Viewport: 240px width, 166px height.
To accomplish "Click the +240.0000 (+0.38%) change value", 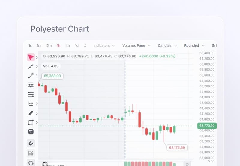I will (157, 56).
